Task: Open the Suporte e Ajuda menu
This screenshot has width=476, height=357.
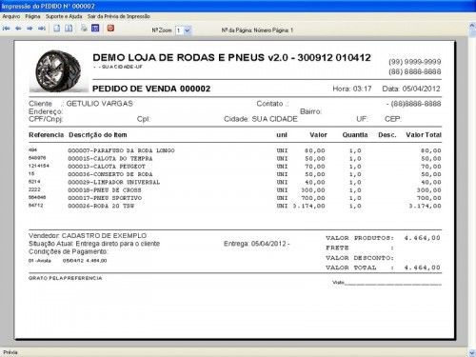Action: (64, 16)
